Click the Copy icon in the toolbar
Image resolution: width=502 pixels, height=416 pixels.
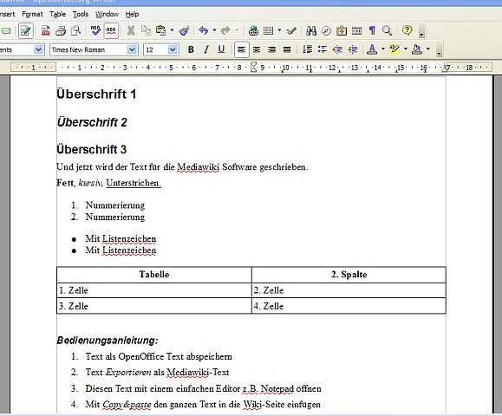coord(146,30)
